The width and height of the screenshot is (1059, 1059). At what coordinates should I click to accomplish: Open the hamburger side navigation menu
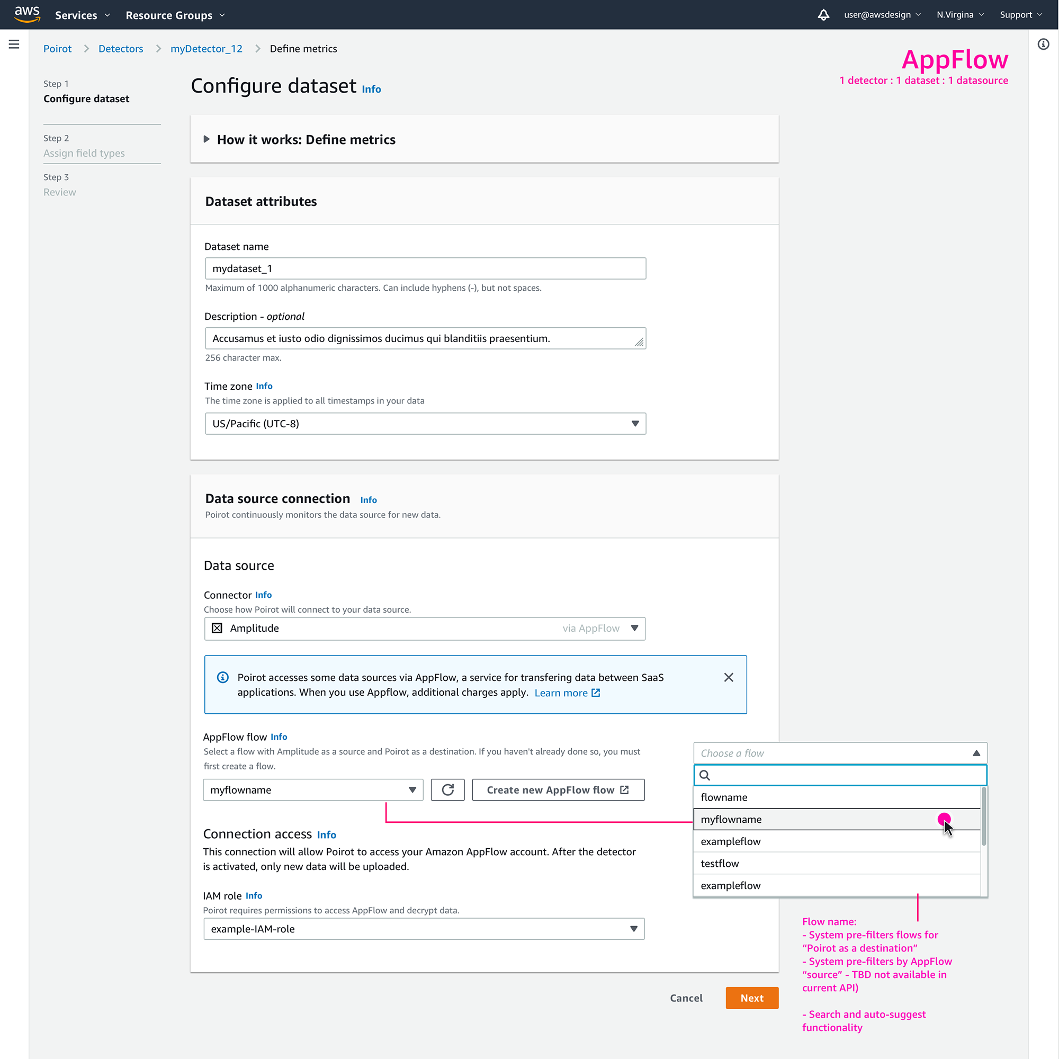pos(14,44)
